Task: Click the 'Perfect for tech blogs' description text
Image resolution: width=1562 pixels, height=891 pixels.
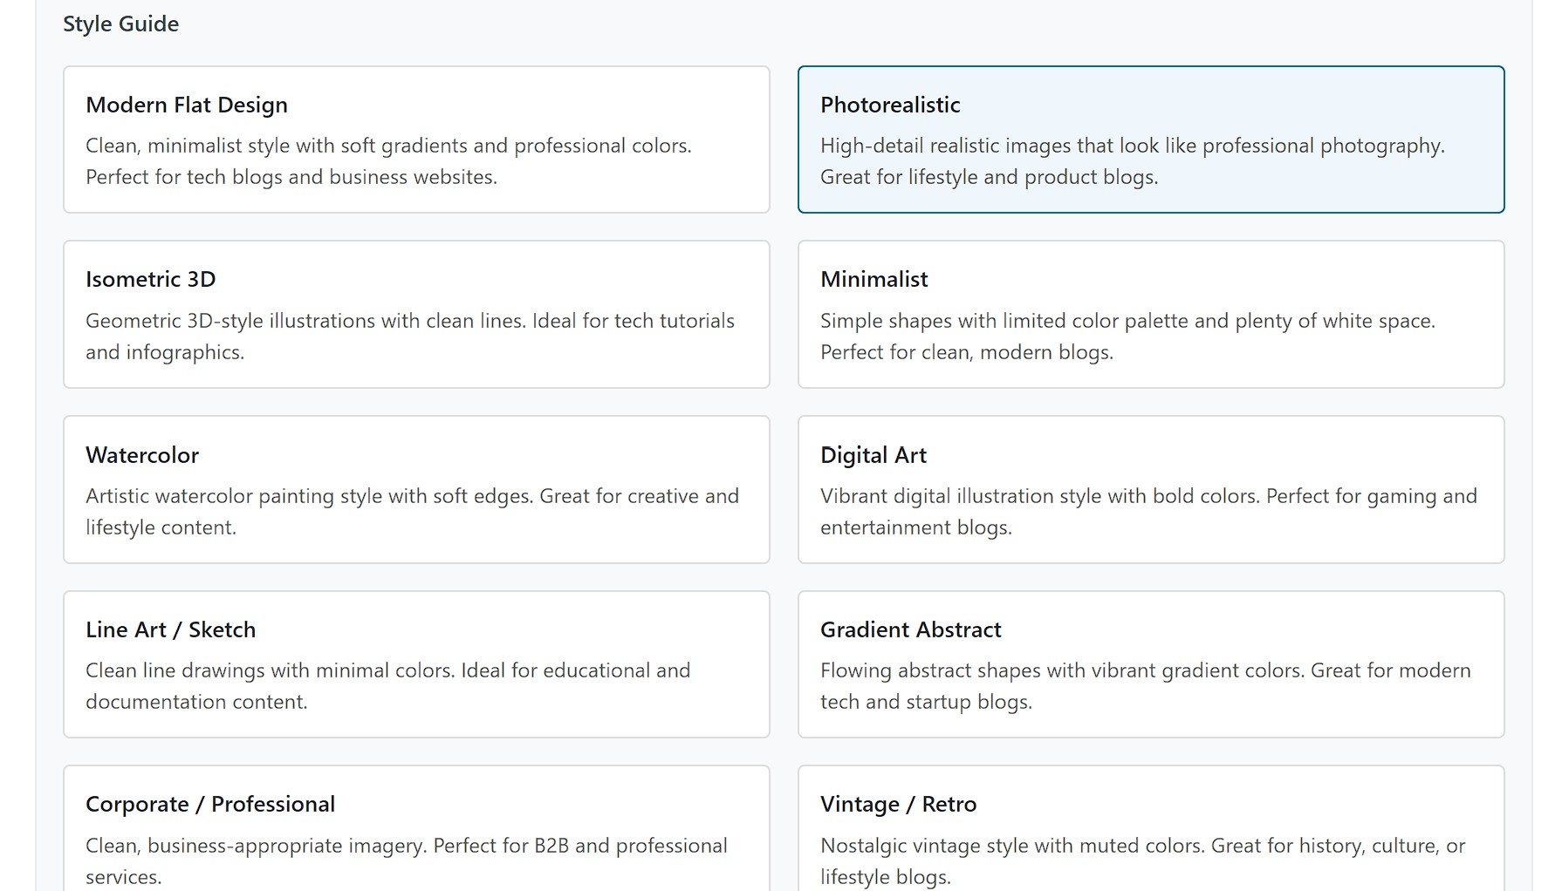Action: click(291, 177)
